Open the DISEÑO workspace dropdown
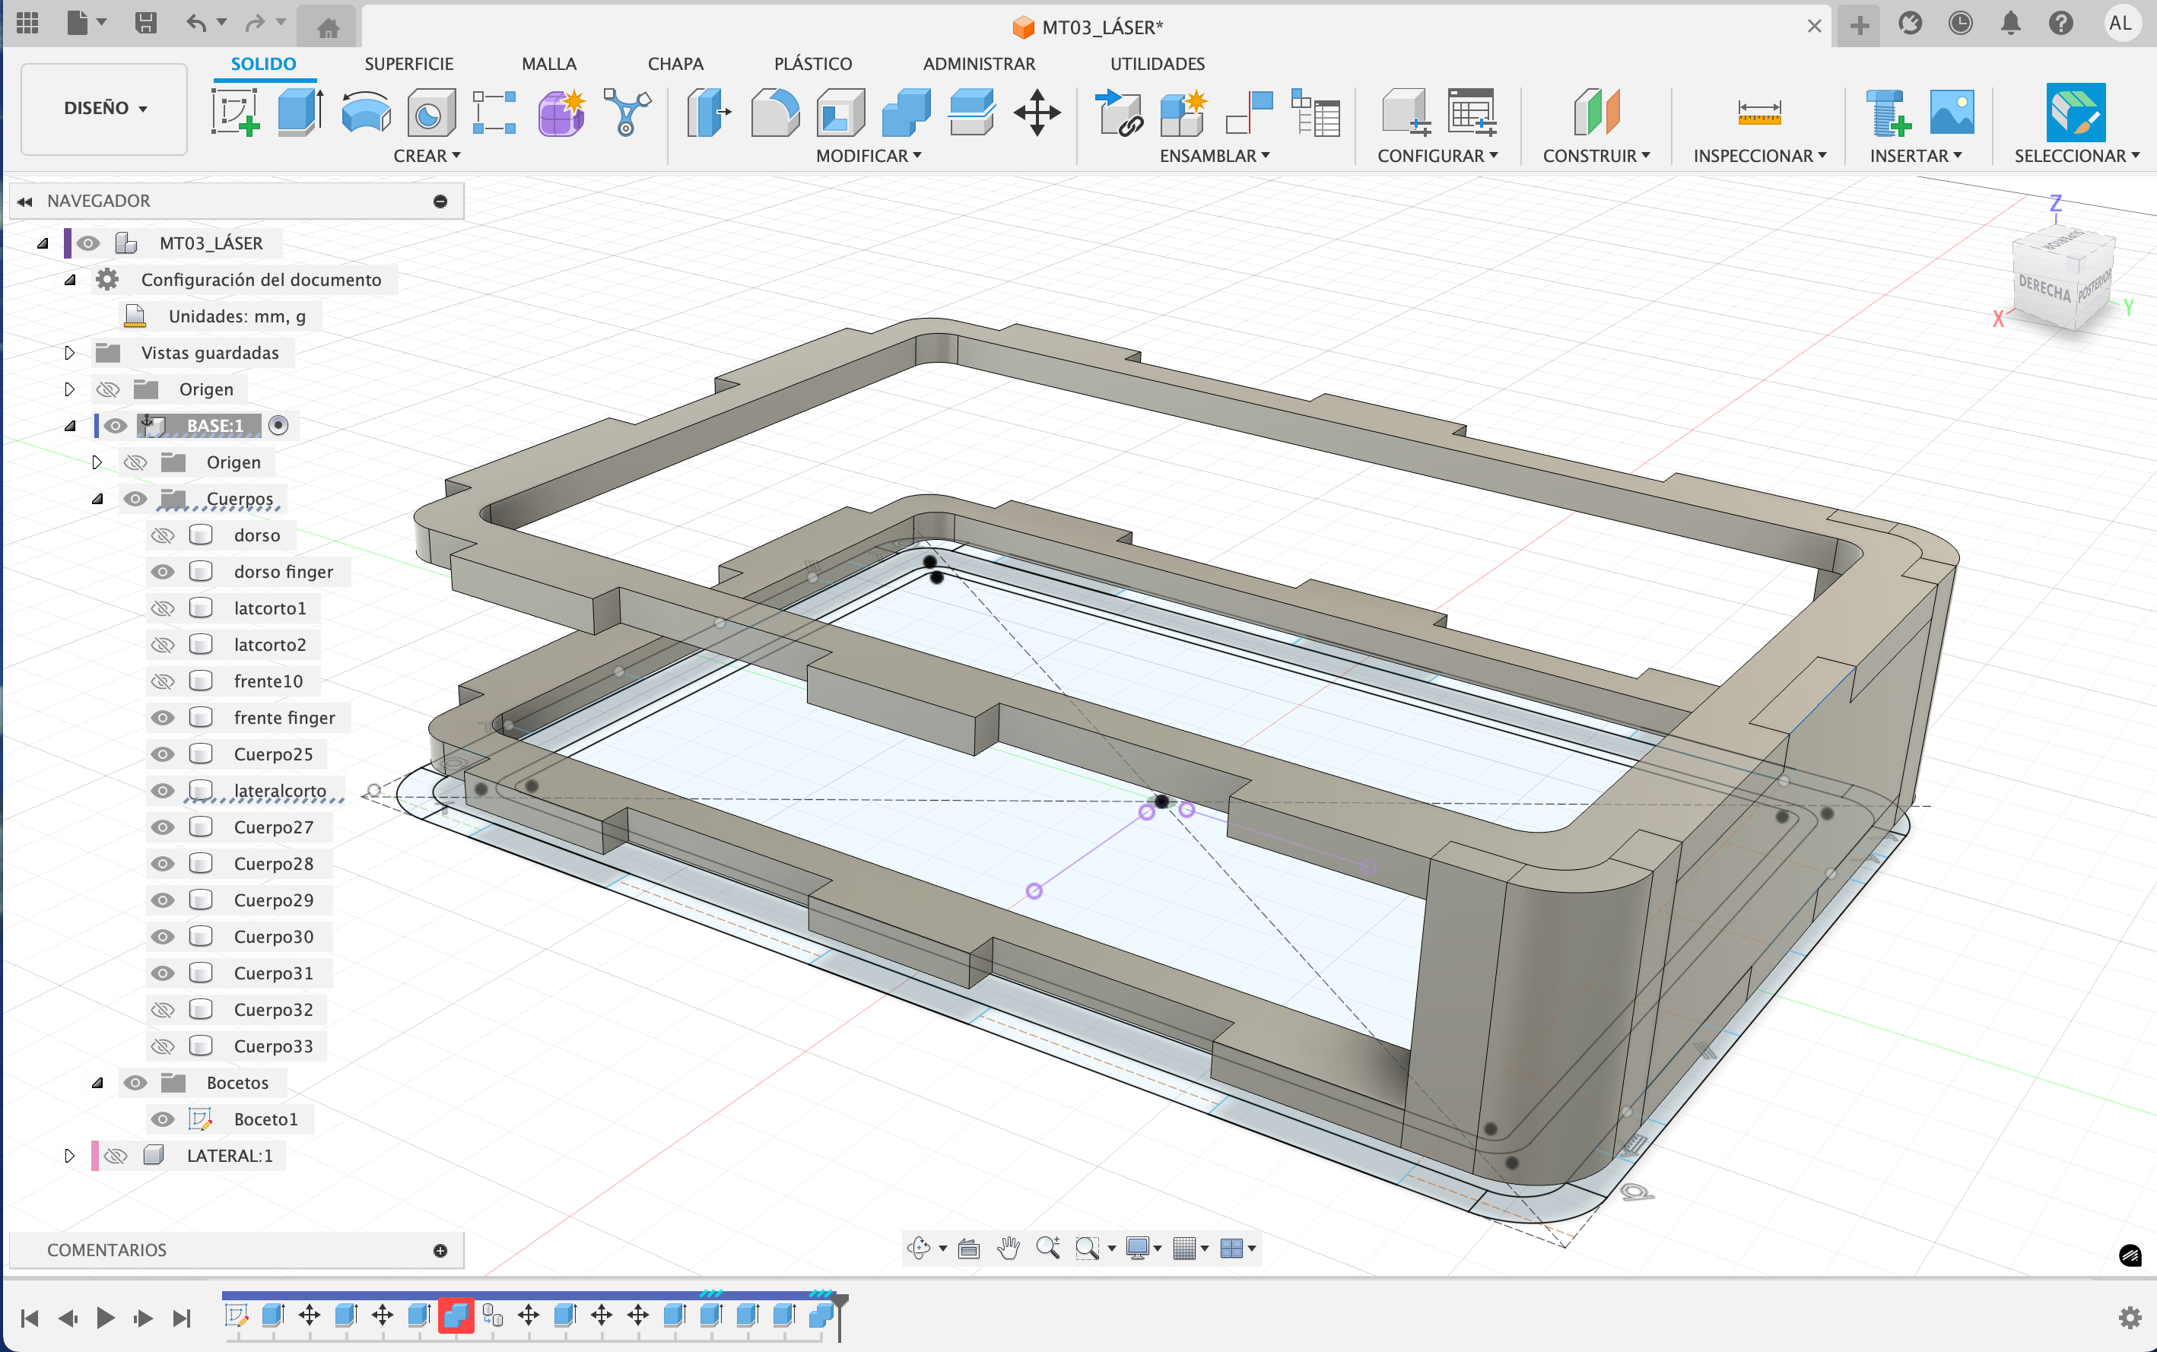Viewport: 2157px width, 1352px height. coord(105,108)
